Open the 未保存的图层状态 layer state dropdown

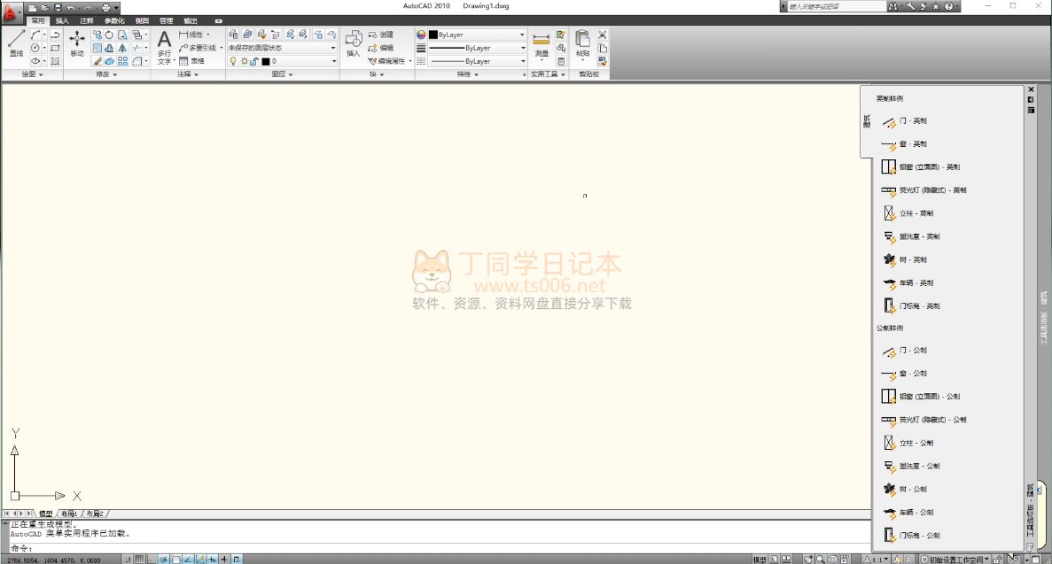pyautogui.click(x=282, y=48)
